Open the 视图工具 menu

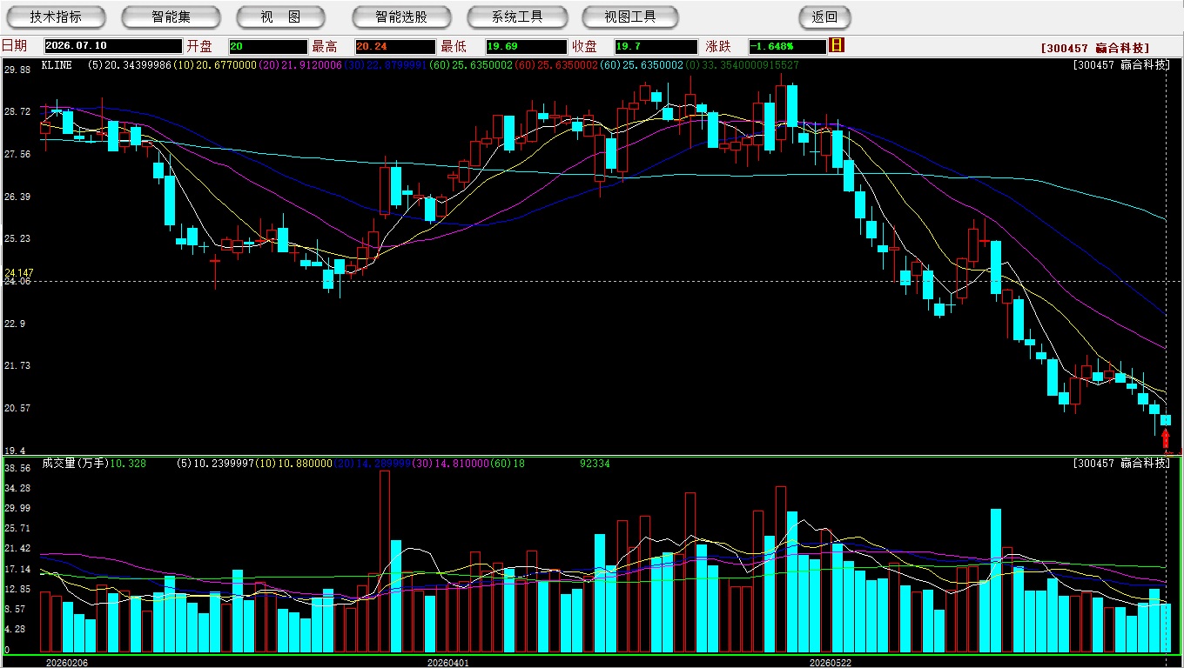pos(631,17)
